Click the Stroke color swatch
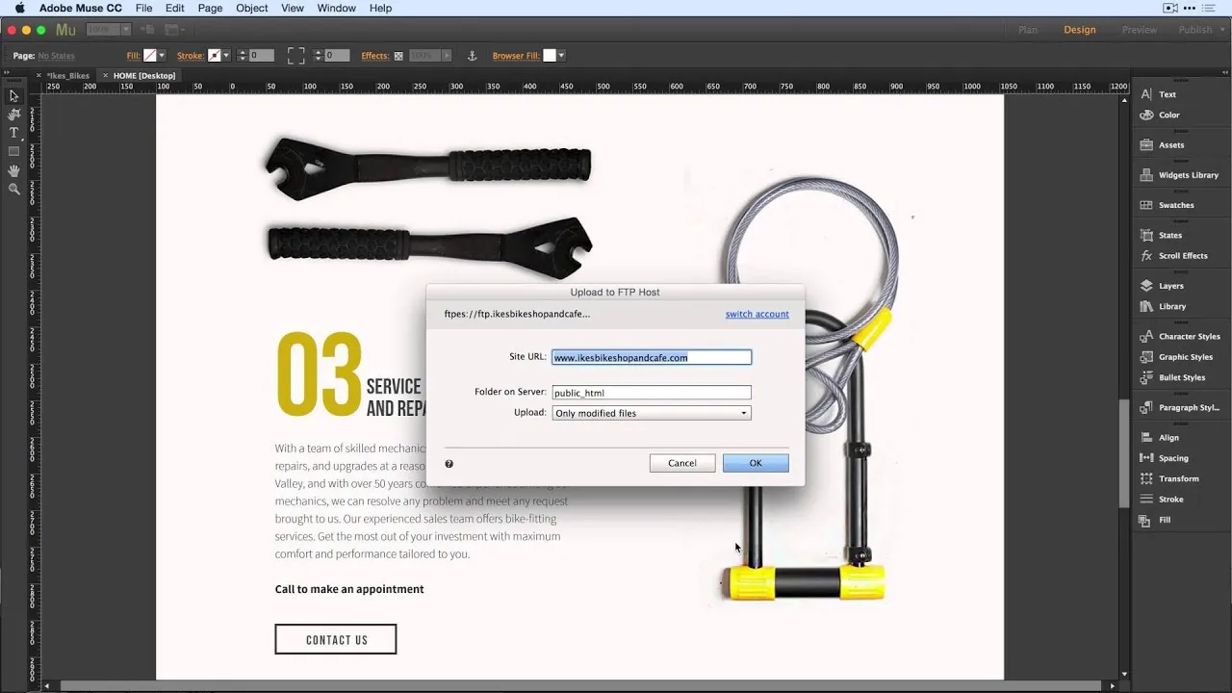This screenshot has height=693, width=1232. click(x=214, y=56)
